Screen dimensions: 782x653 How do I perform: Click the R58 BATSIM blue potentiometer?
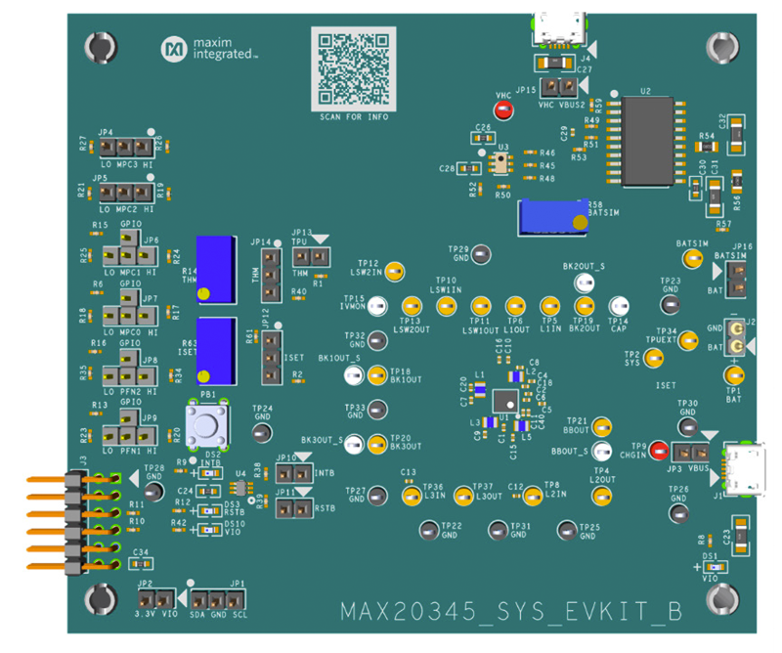click(552, 217)
